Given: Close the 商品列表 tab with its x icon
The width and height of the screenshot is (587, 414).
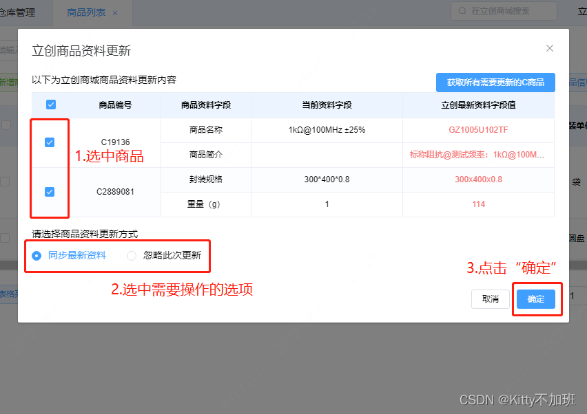Looking at the screenshot, I should point(115,13).
